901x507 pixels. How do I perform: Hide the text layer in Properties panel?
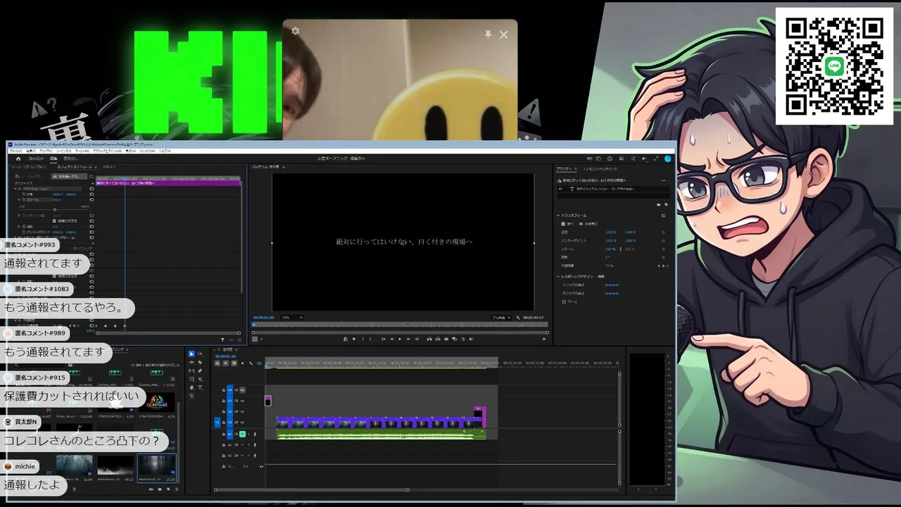pos(560,189)
